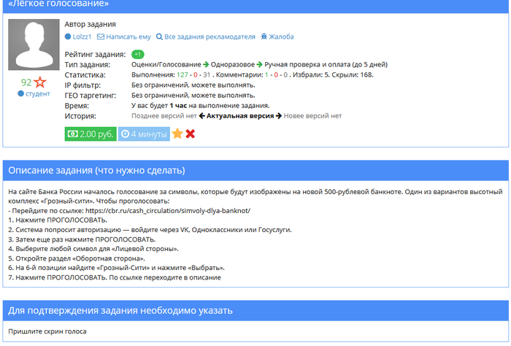Click the completed count 127 in statistics
Viewport: 511px width, 346px height.
182,75
